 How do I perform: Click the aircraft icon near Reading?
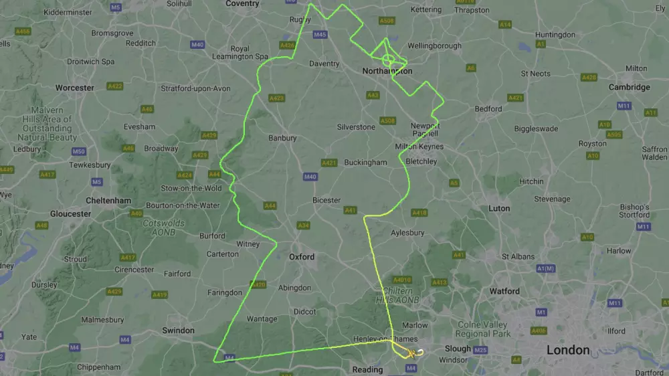(411, 353)
